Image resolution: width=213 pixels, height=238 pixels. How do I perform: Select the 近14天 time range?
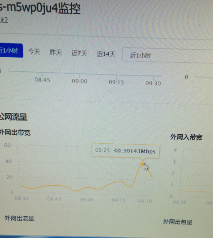tap(106, 54)
